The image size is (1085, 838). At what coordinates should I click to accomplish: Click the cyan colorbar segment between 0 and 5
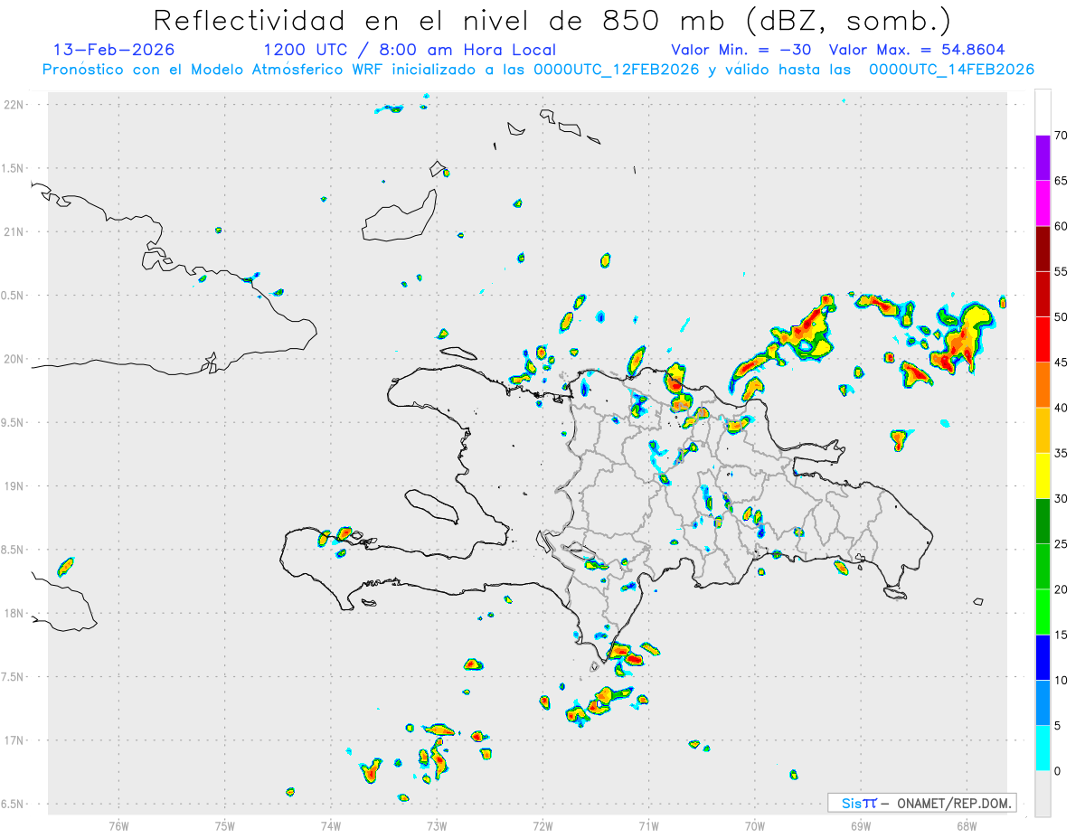pyautogui.click(x=1043, y=749)
